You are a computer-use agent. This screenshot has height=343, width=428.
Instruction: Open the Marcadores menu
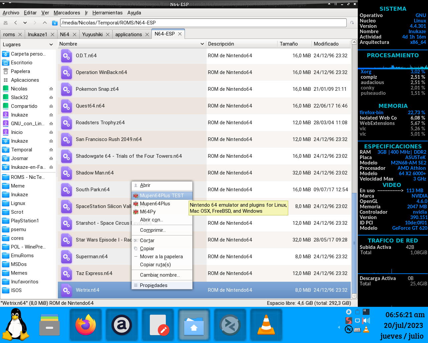(x=67, y=13)
